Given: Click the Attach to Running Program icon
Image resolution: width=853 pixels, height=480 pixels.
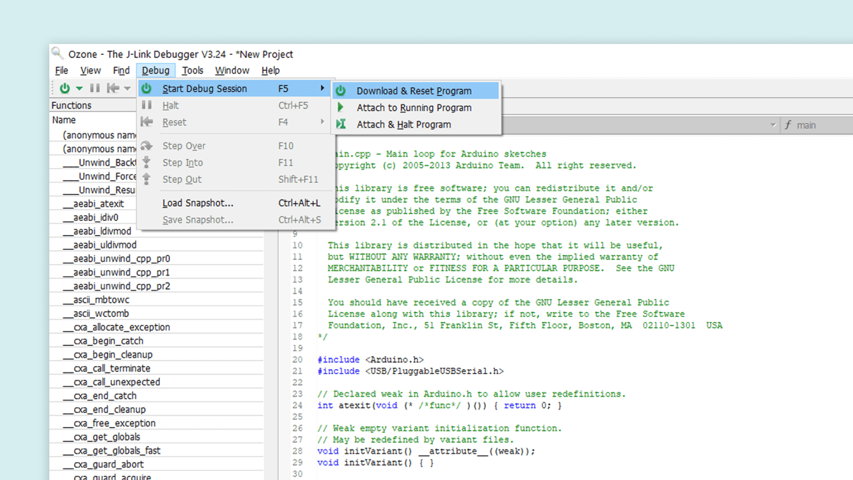Looking at the screenshot, I should click(341, 108).
